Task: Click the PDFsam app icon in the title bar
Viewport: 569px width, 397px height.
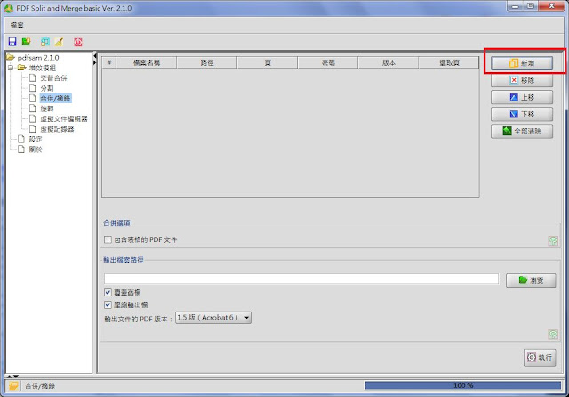Action: 9,8
